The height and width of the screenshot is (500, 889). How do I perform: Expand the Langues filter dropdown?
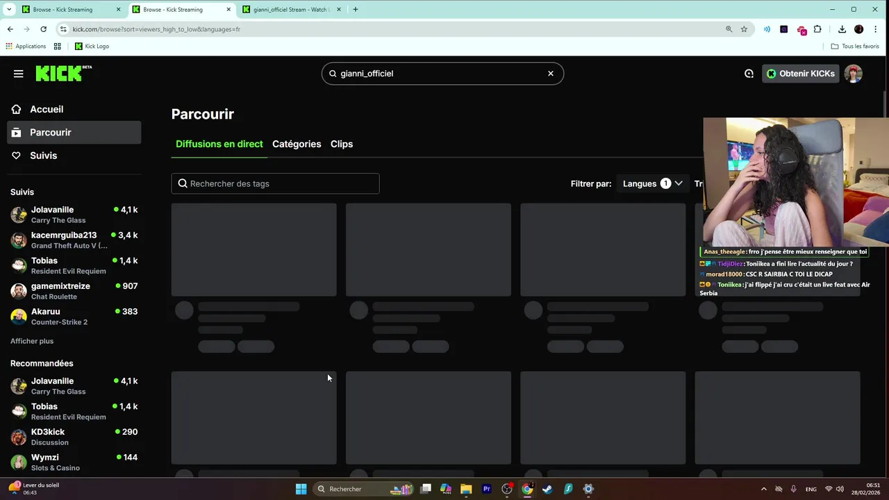[653, 183]
